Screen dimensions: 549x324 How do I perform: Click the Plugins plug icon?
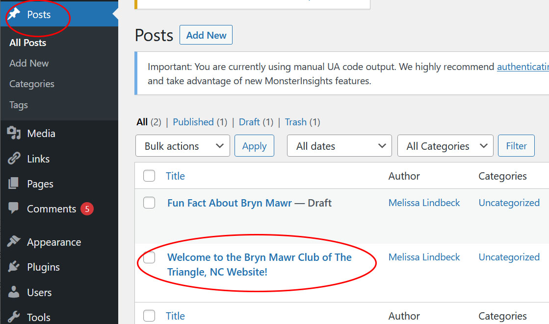14,266
